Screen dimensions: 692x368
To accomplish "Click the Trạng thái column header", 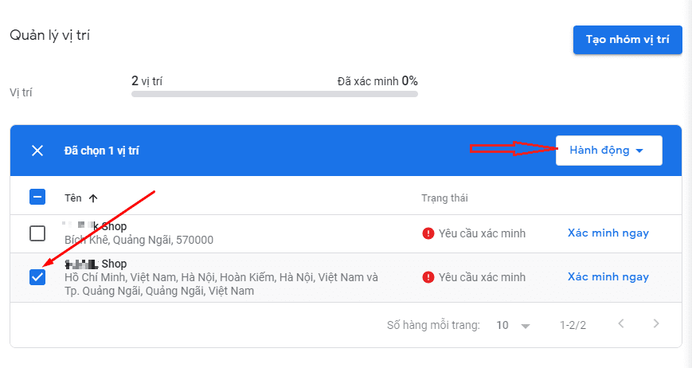I will coord(451,198).
